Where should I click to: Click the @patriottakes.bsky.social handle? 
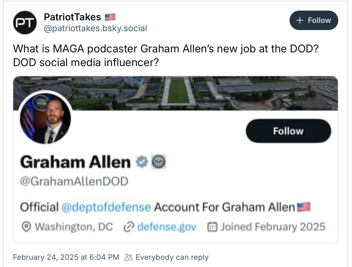coord(95,28)
